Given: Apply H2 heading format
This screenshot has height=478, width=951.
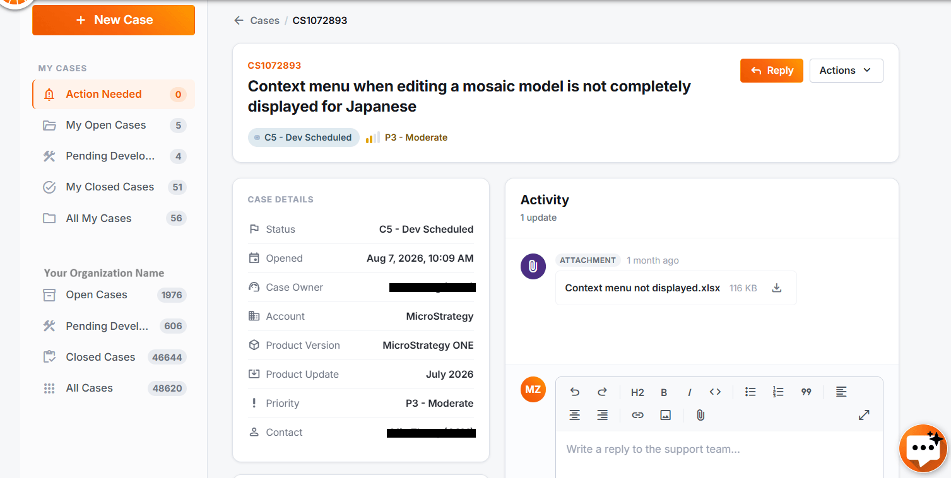Looking at the screenshot, I should 637,392.
